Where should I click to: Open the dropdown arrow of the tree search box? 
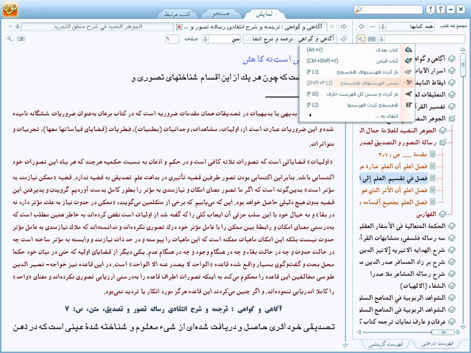point(382,39)
